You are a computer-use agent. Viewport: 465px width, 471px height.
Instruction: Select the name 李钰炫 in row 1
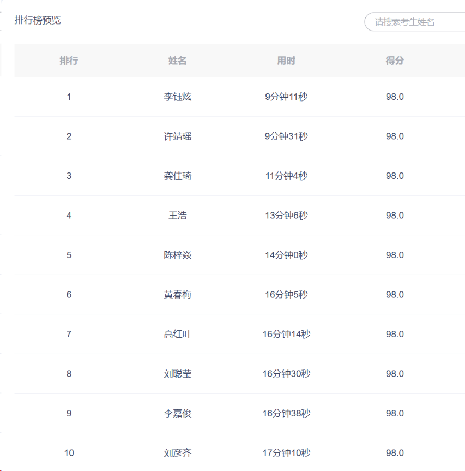click(x=178, y=97)
